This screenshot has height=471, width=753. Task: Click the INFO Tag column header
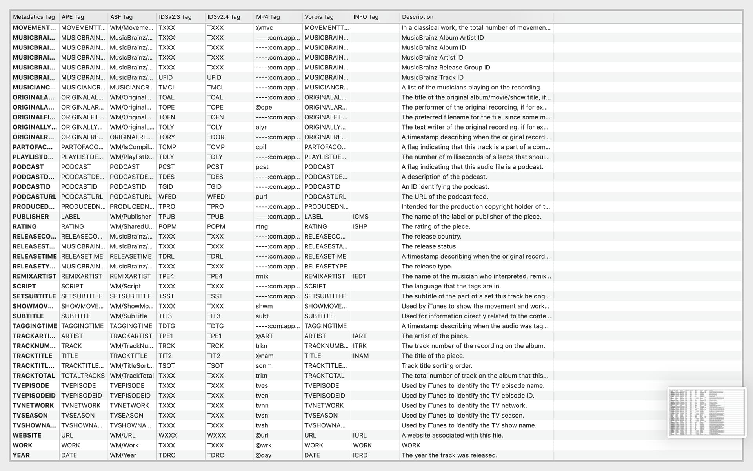366,17
